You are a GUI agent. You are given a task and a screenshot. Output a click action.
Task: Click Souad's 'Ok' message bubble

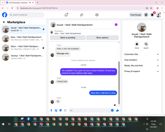58,101
